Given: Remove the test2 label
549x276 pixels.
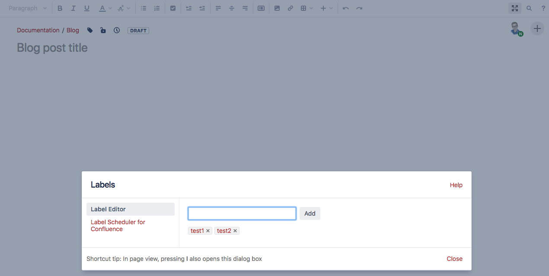Looking at the screenshot, I should pyautogui.click(x=235, y=230).
